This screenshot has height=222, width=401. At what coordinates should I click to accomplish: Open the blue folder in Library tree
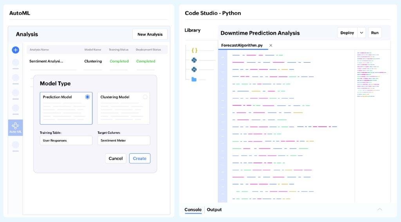pyautogui.click(x=194, y=79)
